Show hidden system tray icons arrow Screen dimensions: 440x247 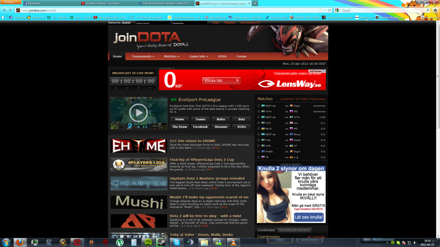click(x=387, y=243)
